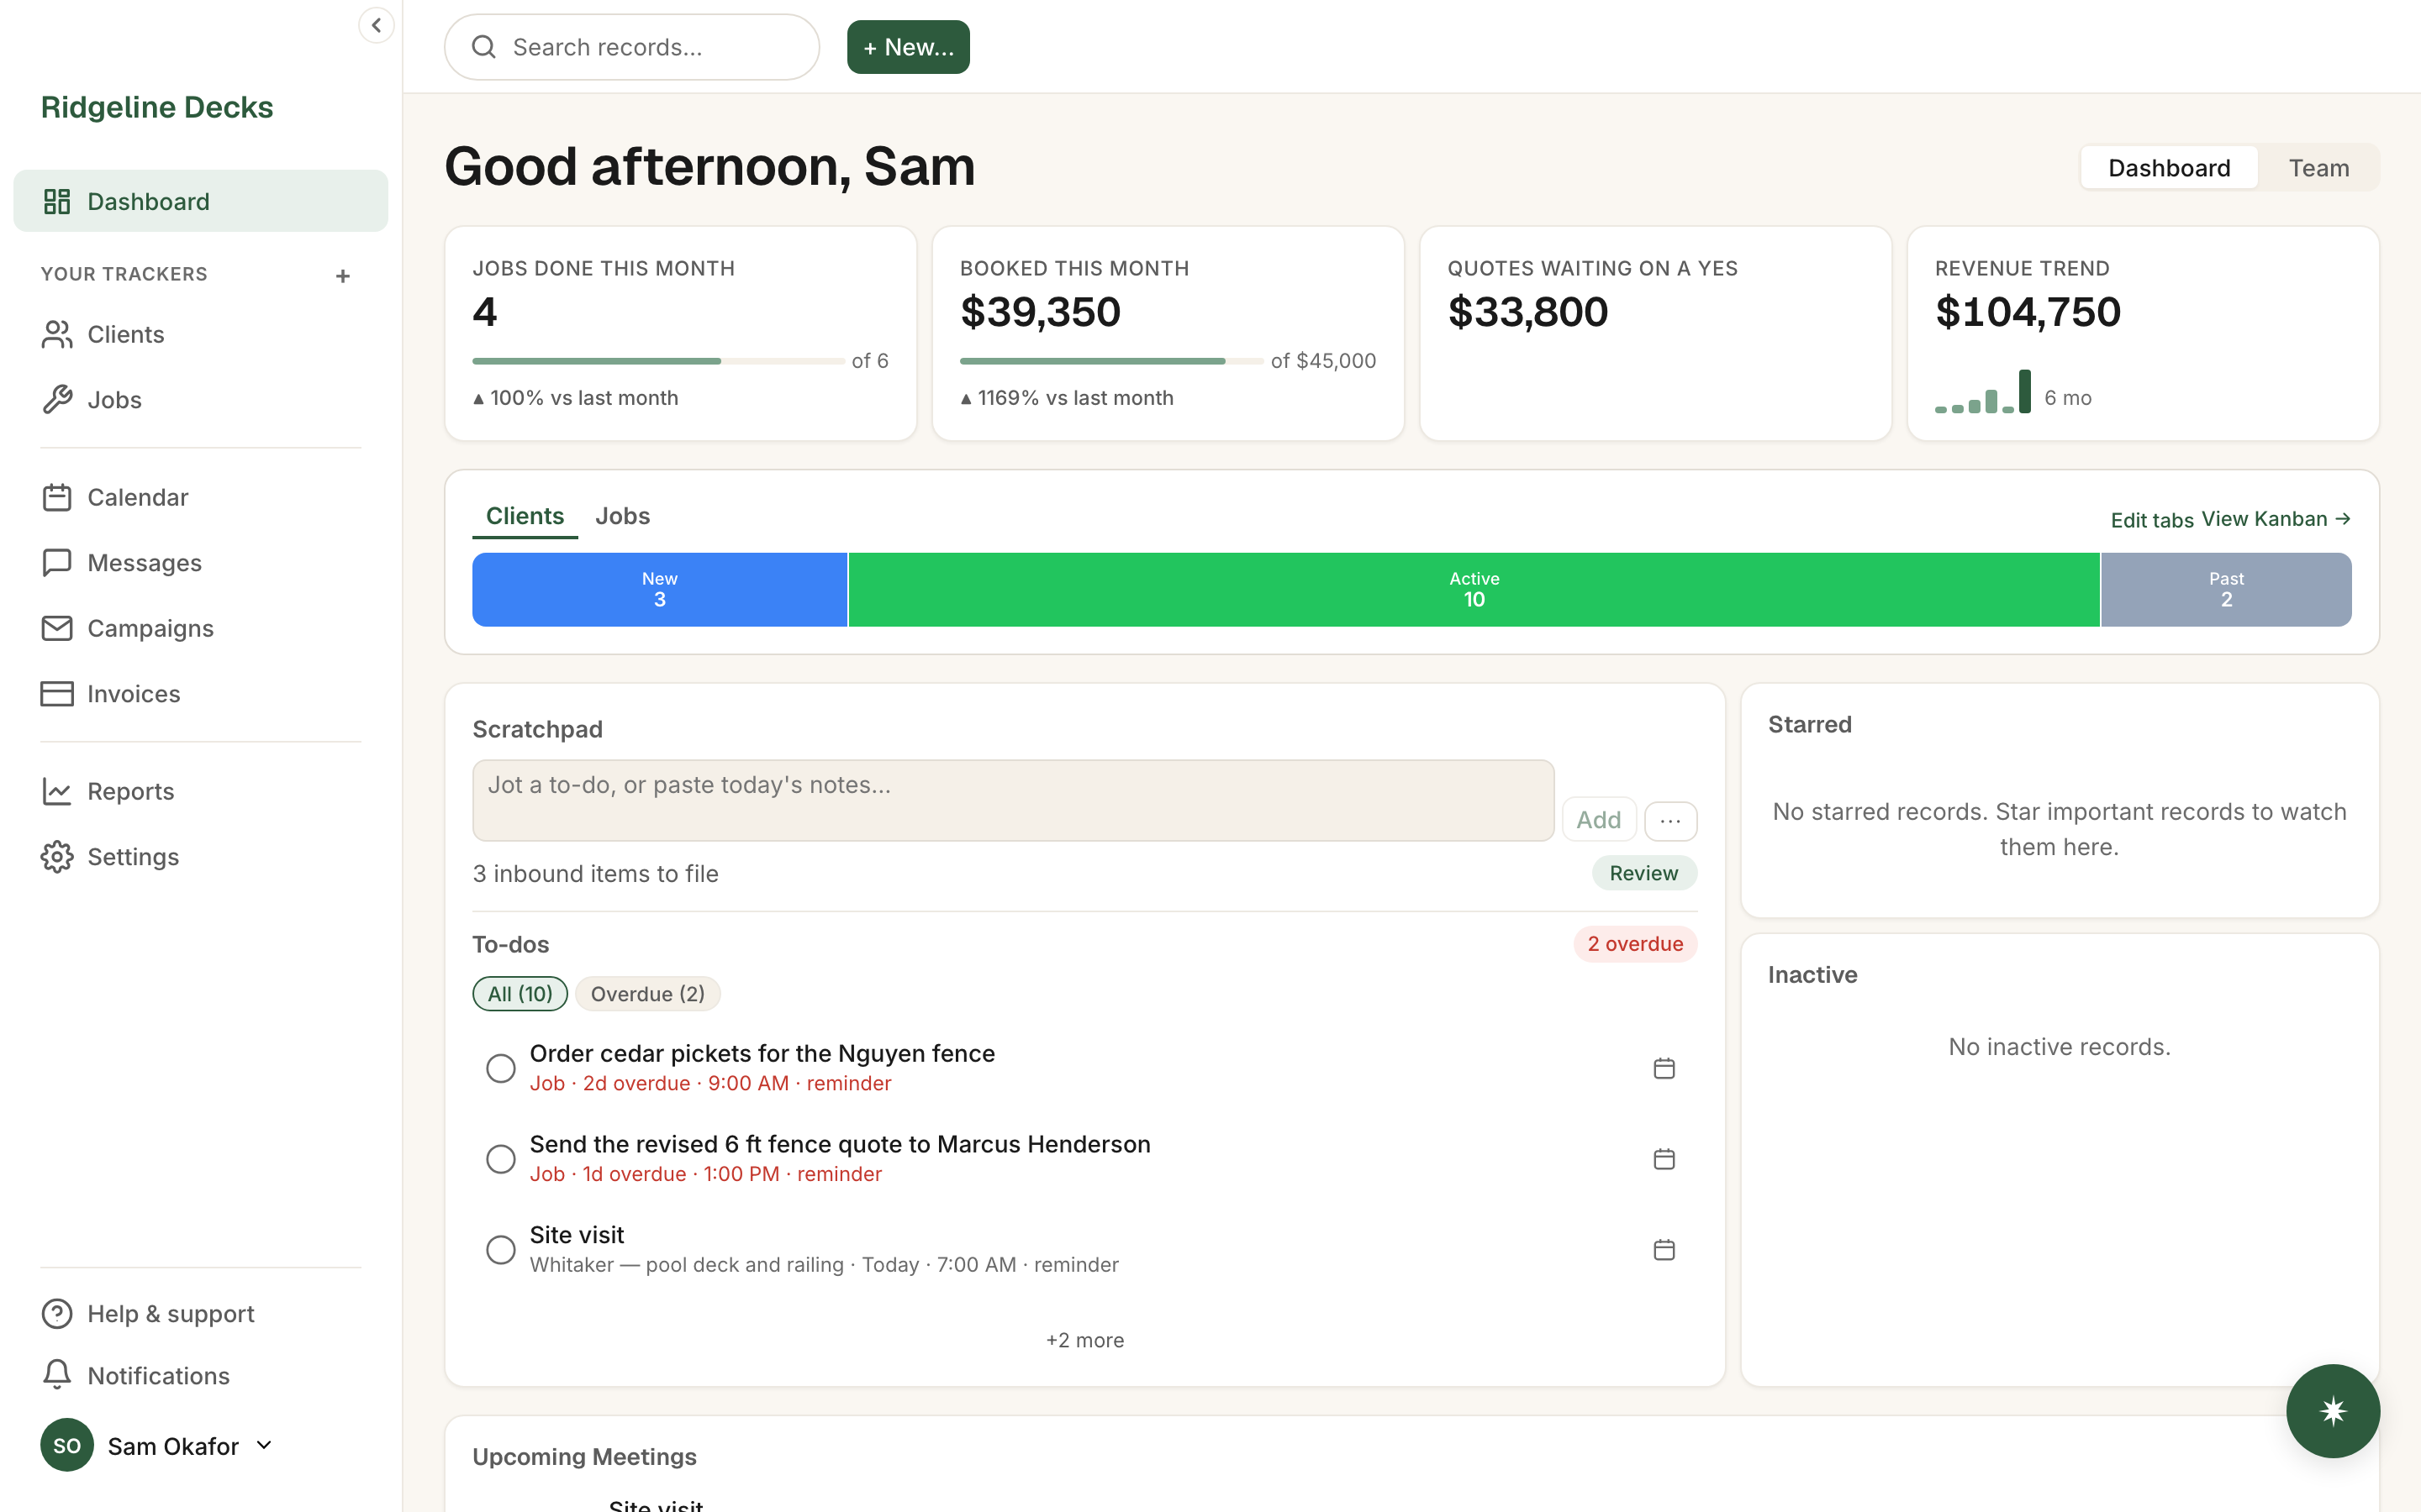The width and height of the screenshot is (2421, 1512).
Task: Expand the Sam Okafor account menu
Action: 157,1446
